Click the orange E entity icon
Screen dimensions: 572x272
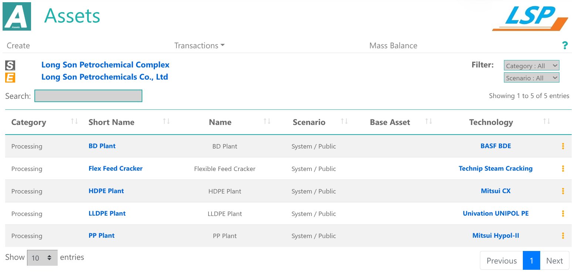(x=10, y=78)
